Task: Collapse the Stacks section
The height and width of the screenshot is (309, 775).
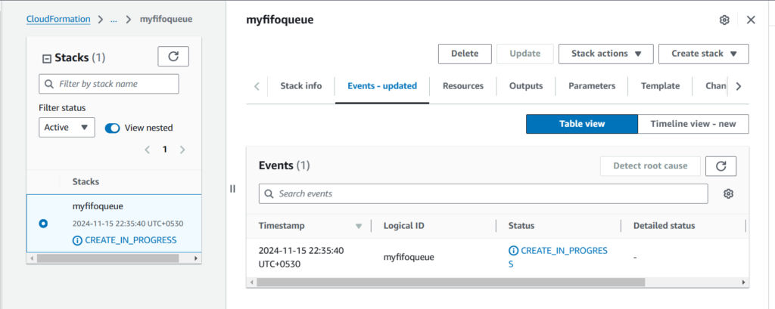Action: pyautogui.click(x=46, y=58)
